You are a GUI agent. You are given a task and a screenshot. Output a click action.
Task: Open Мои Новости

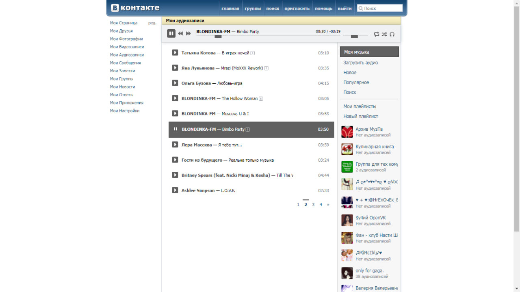point(122,87)
